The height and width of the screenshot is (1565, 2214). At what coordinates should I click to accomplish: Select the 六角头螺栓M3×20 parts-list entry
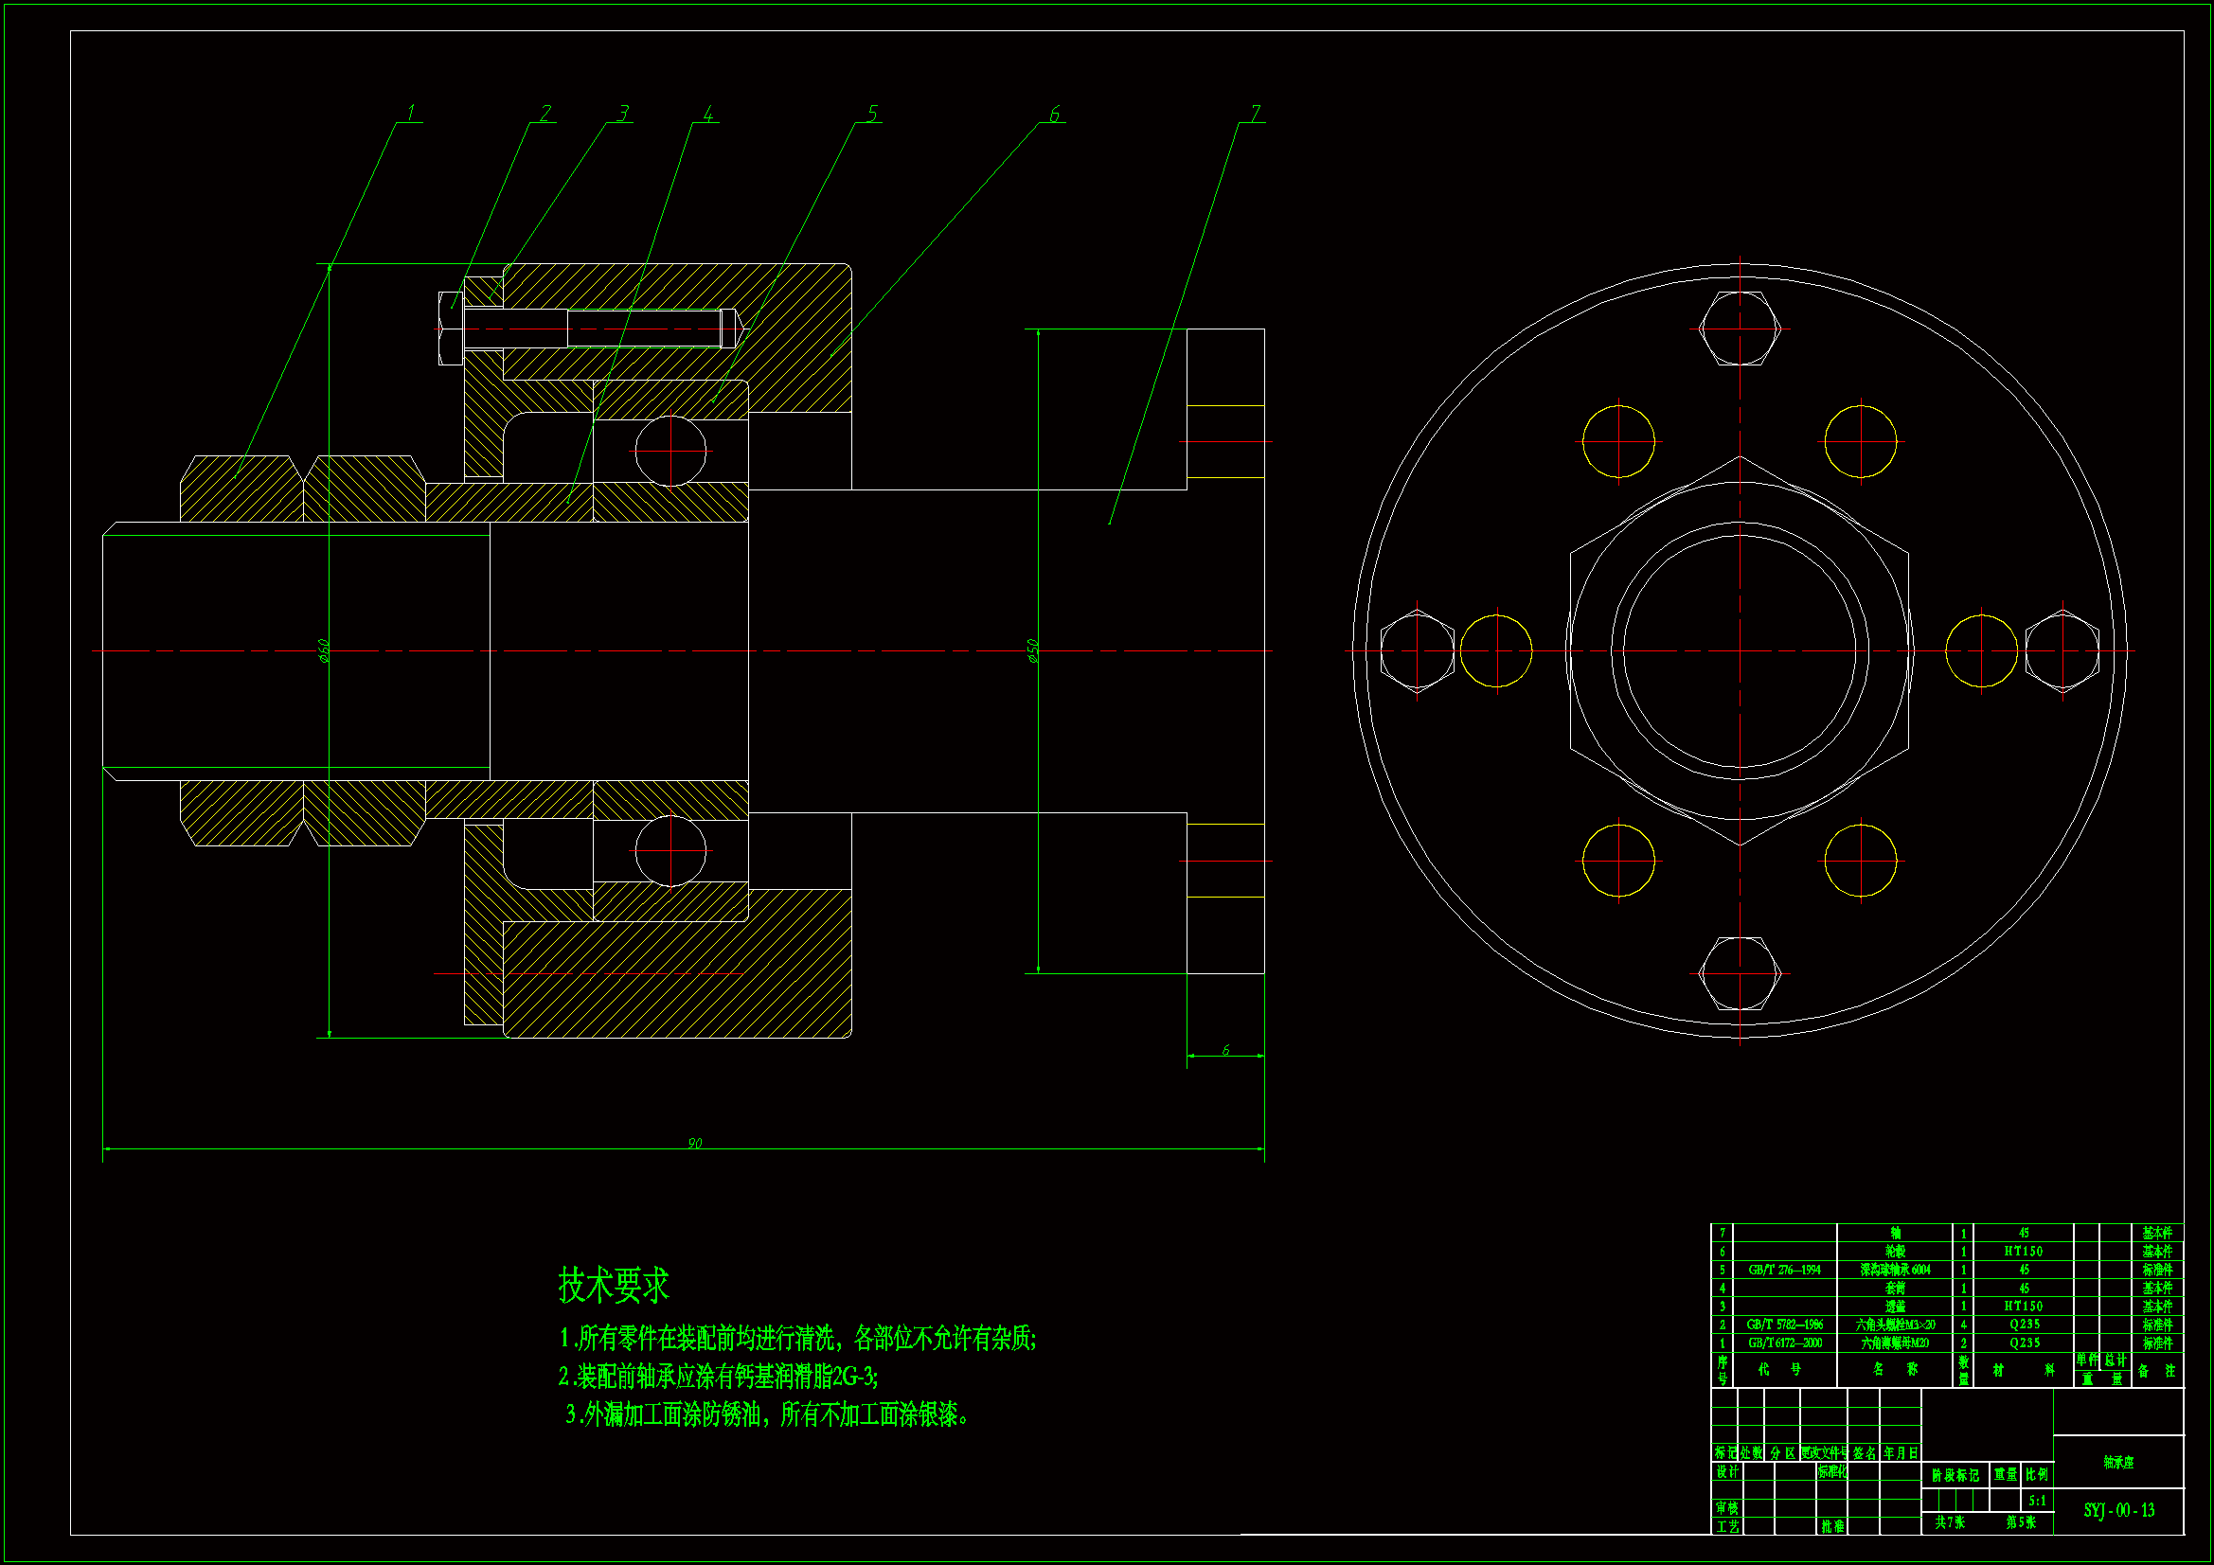pos(1895,1325)
